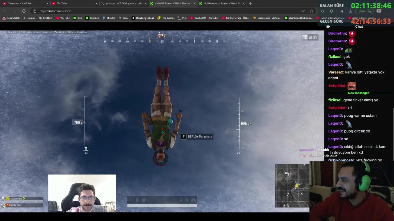Jump to New messages in chat
394x221 pixels.
(x=359, y=93)
